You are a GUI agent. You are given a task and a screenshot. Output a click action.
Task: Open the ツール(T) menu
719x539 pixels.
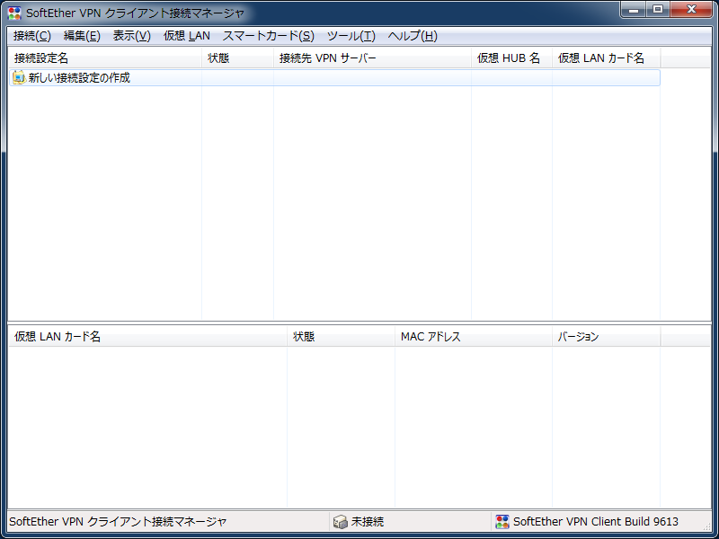[351, 36]
